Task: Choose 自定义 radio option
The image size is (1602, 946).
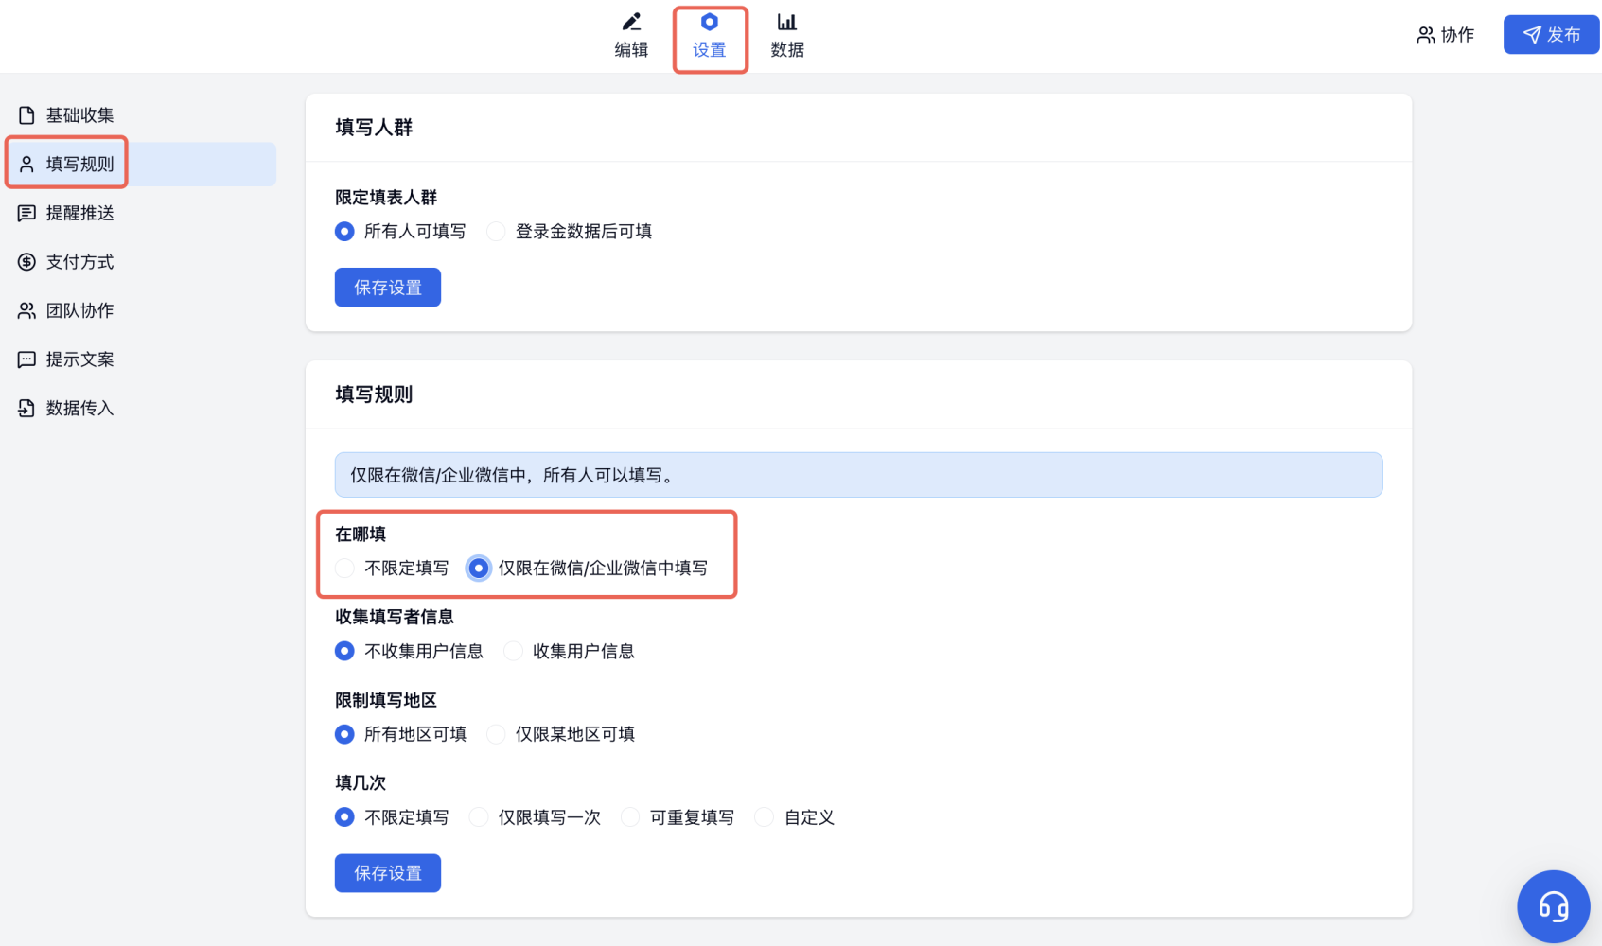Action: point(765,816)
